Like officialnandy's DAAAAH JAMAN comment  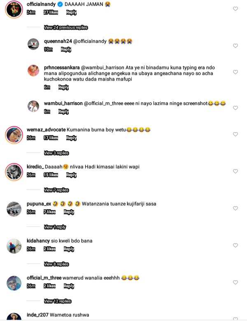click(235, 9)
